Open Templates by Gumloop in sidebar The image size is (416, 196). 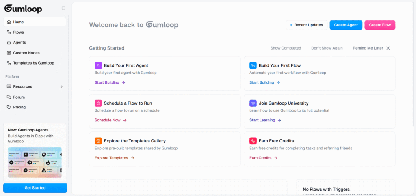[35, 63]
